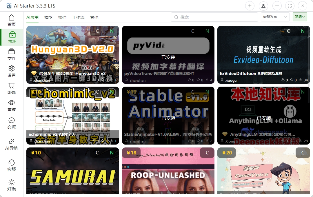The width and height of the screenshot is (313, 197).
Task: Click the plus button in title bar
Action: click(250, 6)
